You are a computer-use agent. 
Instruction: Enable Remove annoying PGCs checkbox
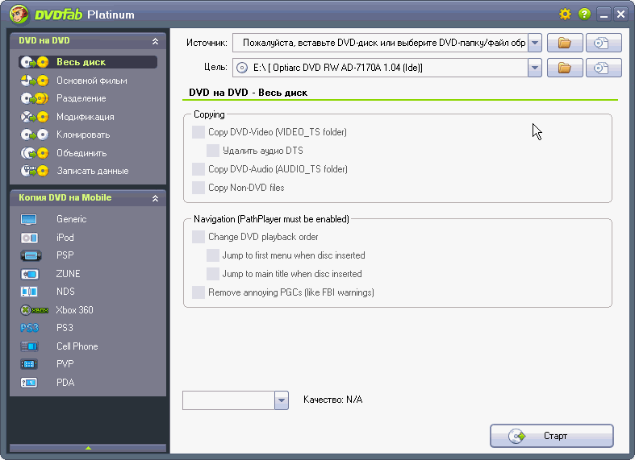198,292
